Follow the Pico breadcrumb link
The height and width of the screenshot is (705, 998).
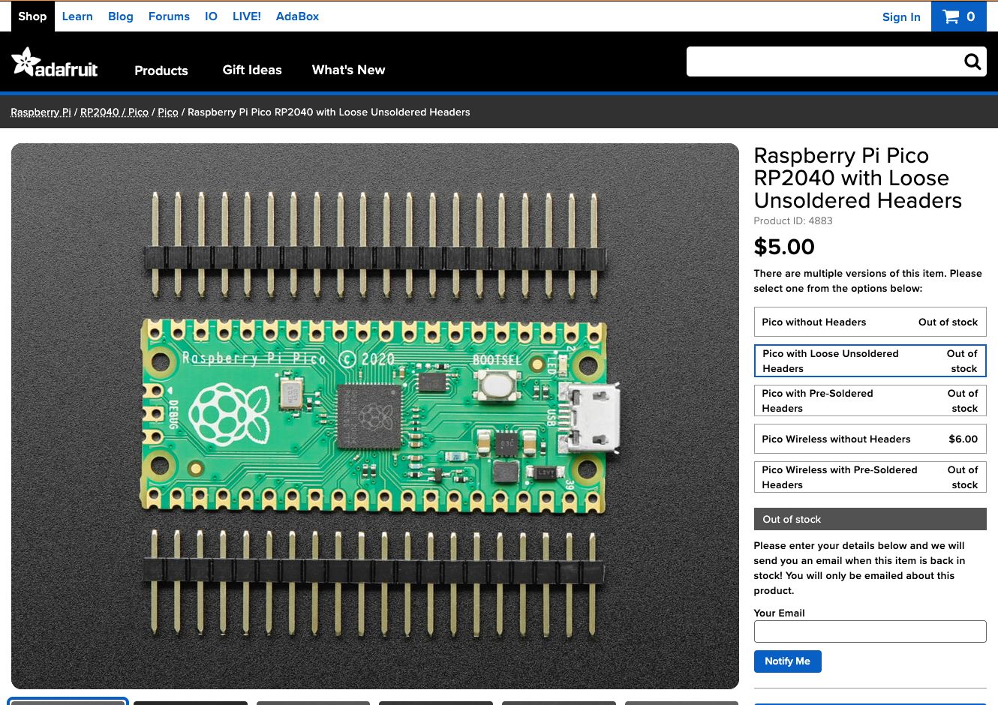pos(168,112)
